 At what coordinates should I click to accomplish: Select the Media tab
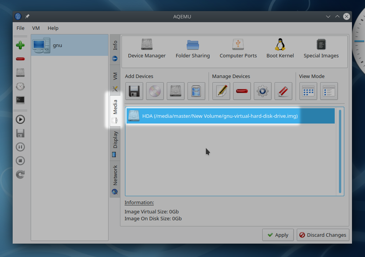pyautogui.click(x=115, y=111)
